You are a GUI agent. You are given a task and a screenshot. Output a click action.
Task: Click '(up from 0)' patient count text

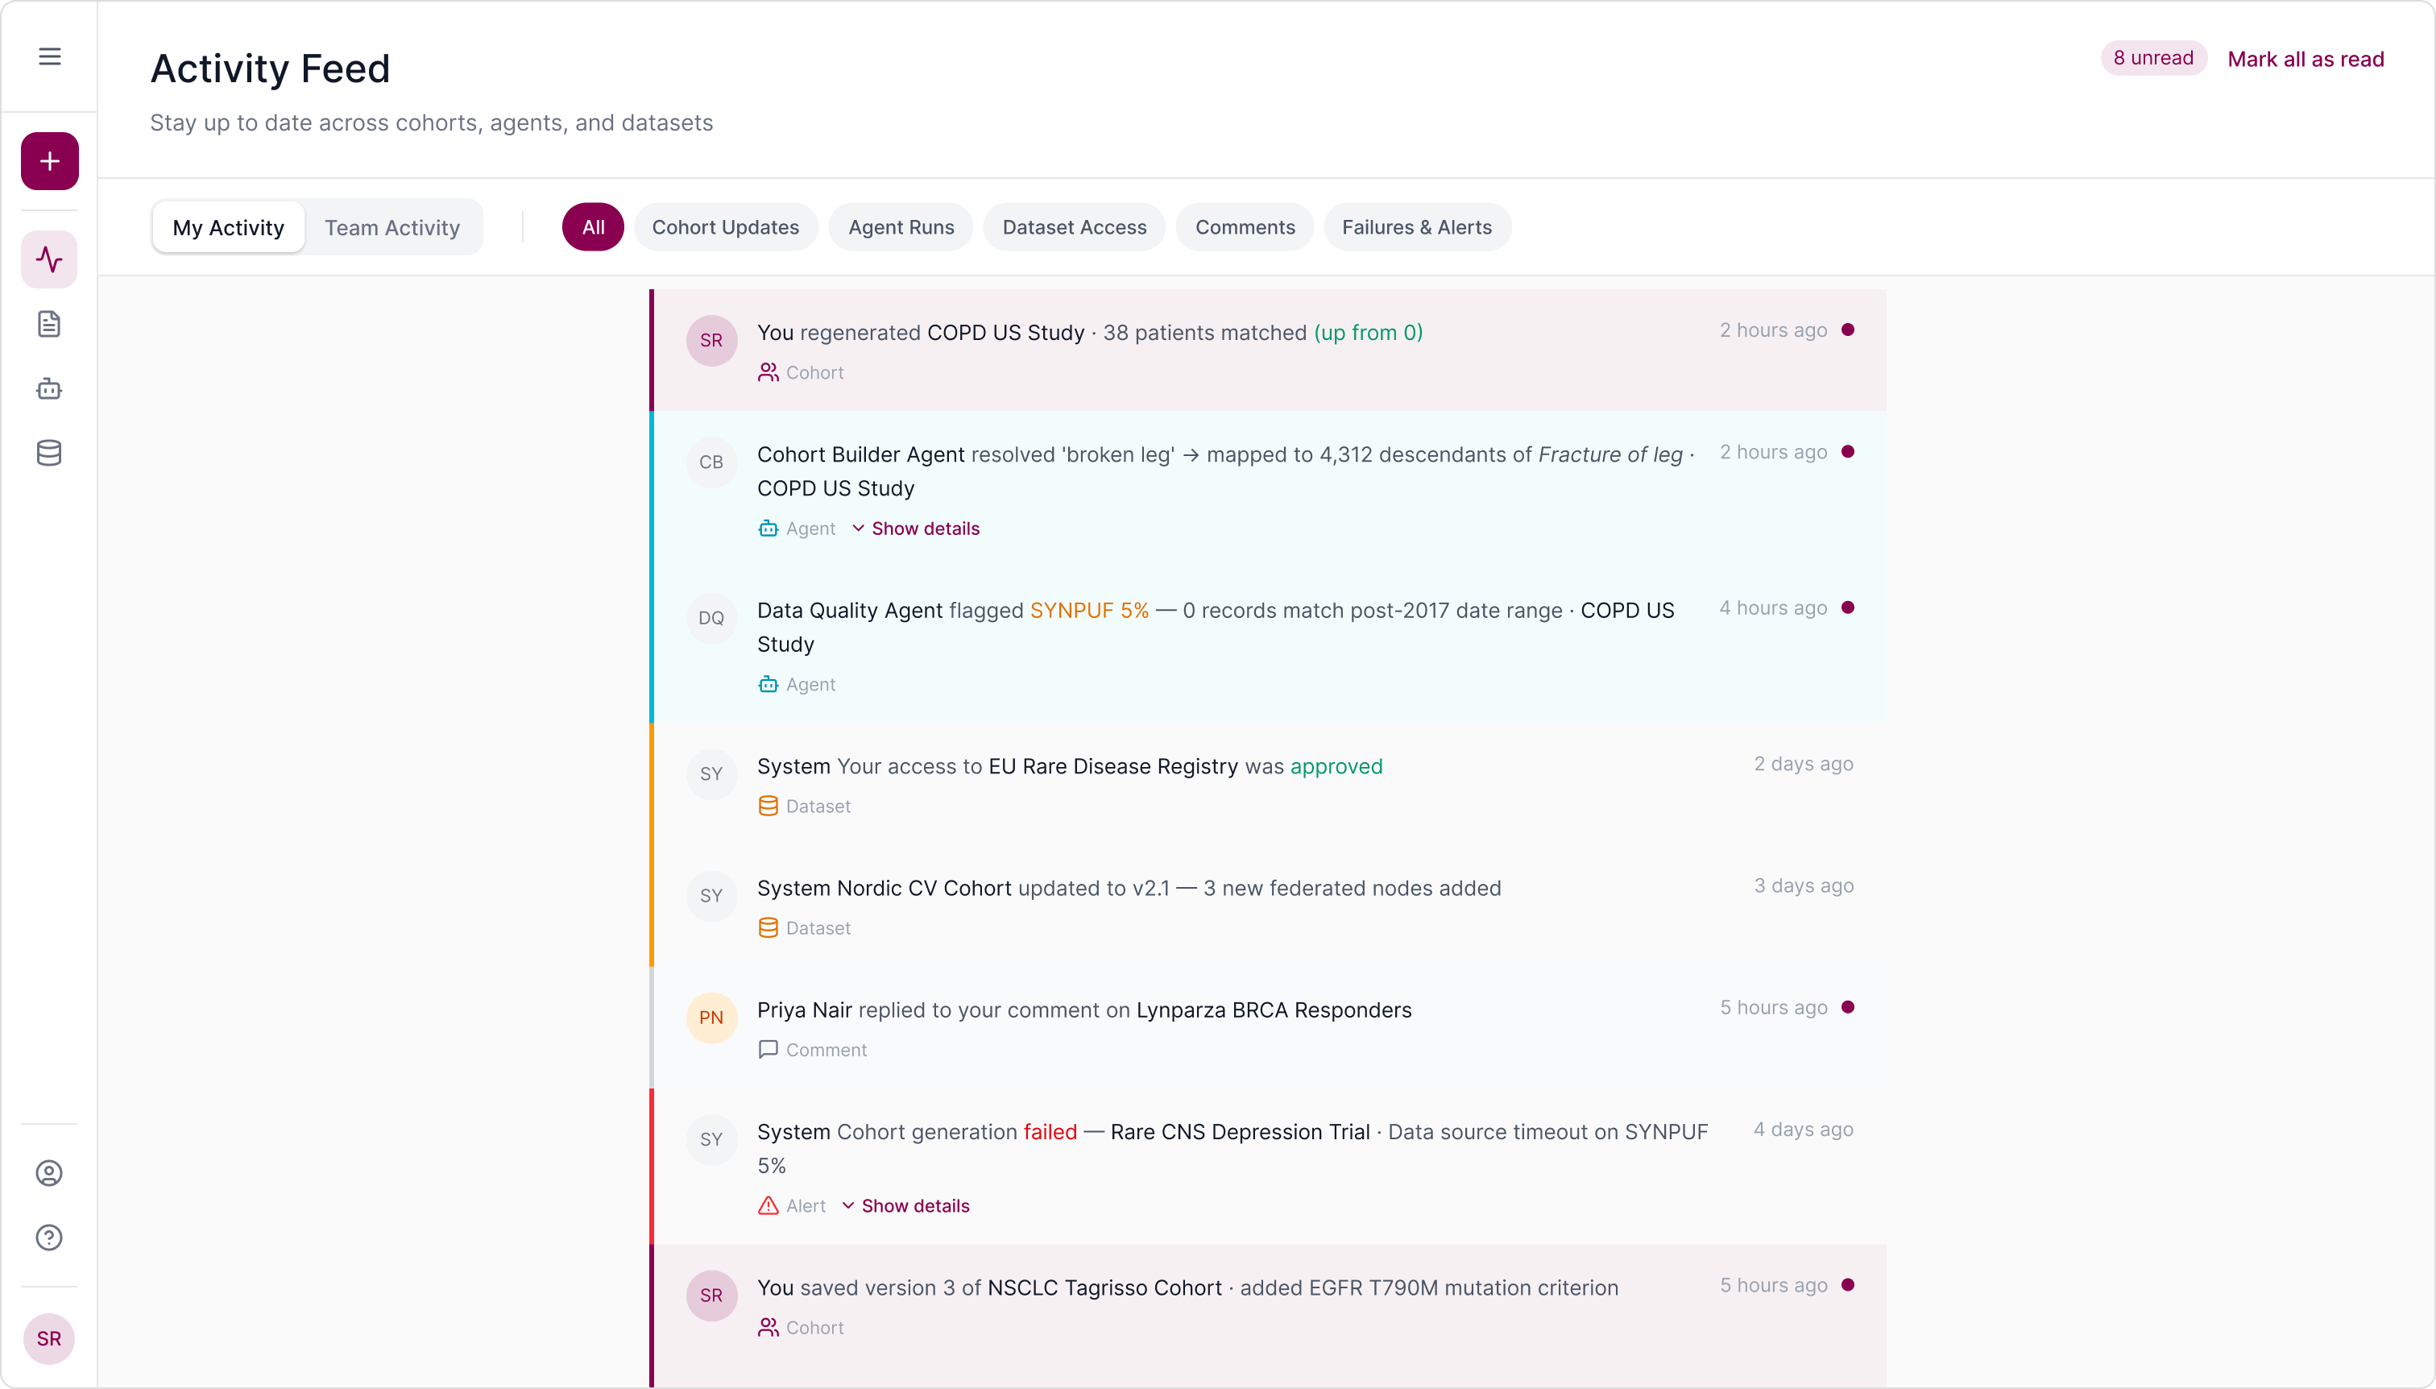[x=1368, y=333]
